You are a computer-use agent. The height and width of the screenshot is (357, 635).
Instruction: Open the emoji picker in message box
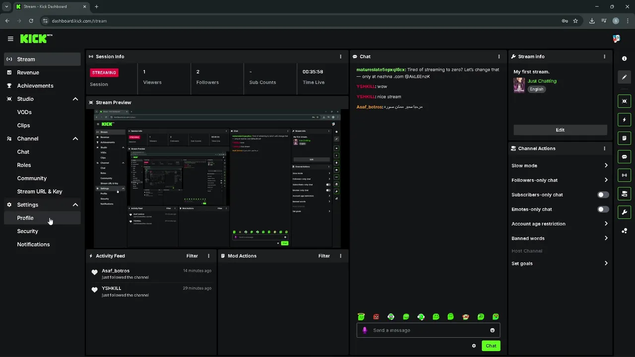(x=492, y=330)
